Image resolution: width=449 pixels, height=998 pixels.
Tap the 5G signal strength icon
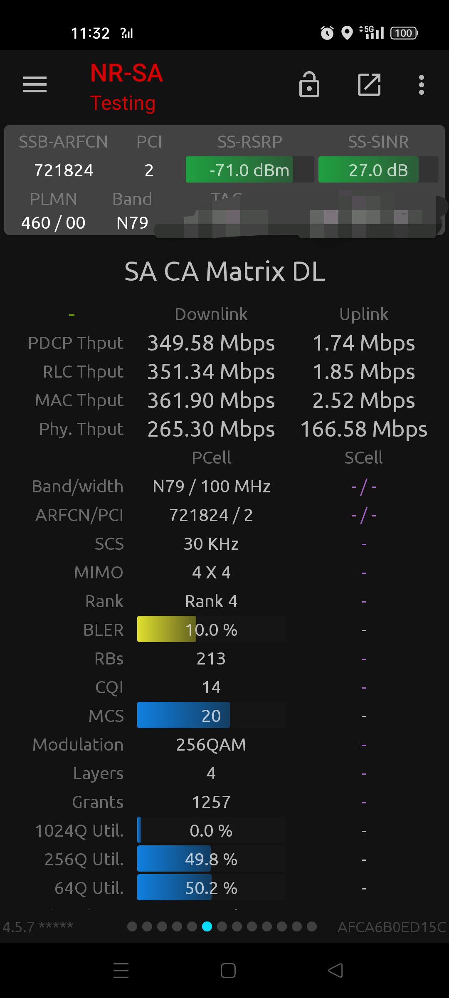tap(372, 32)
